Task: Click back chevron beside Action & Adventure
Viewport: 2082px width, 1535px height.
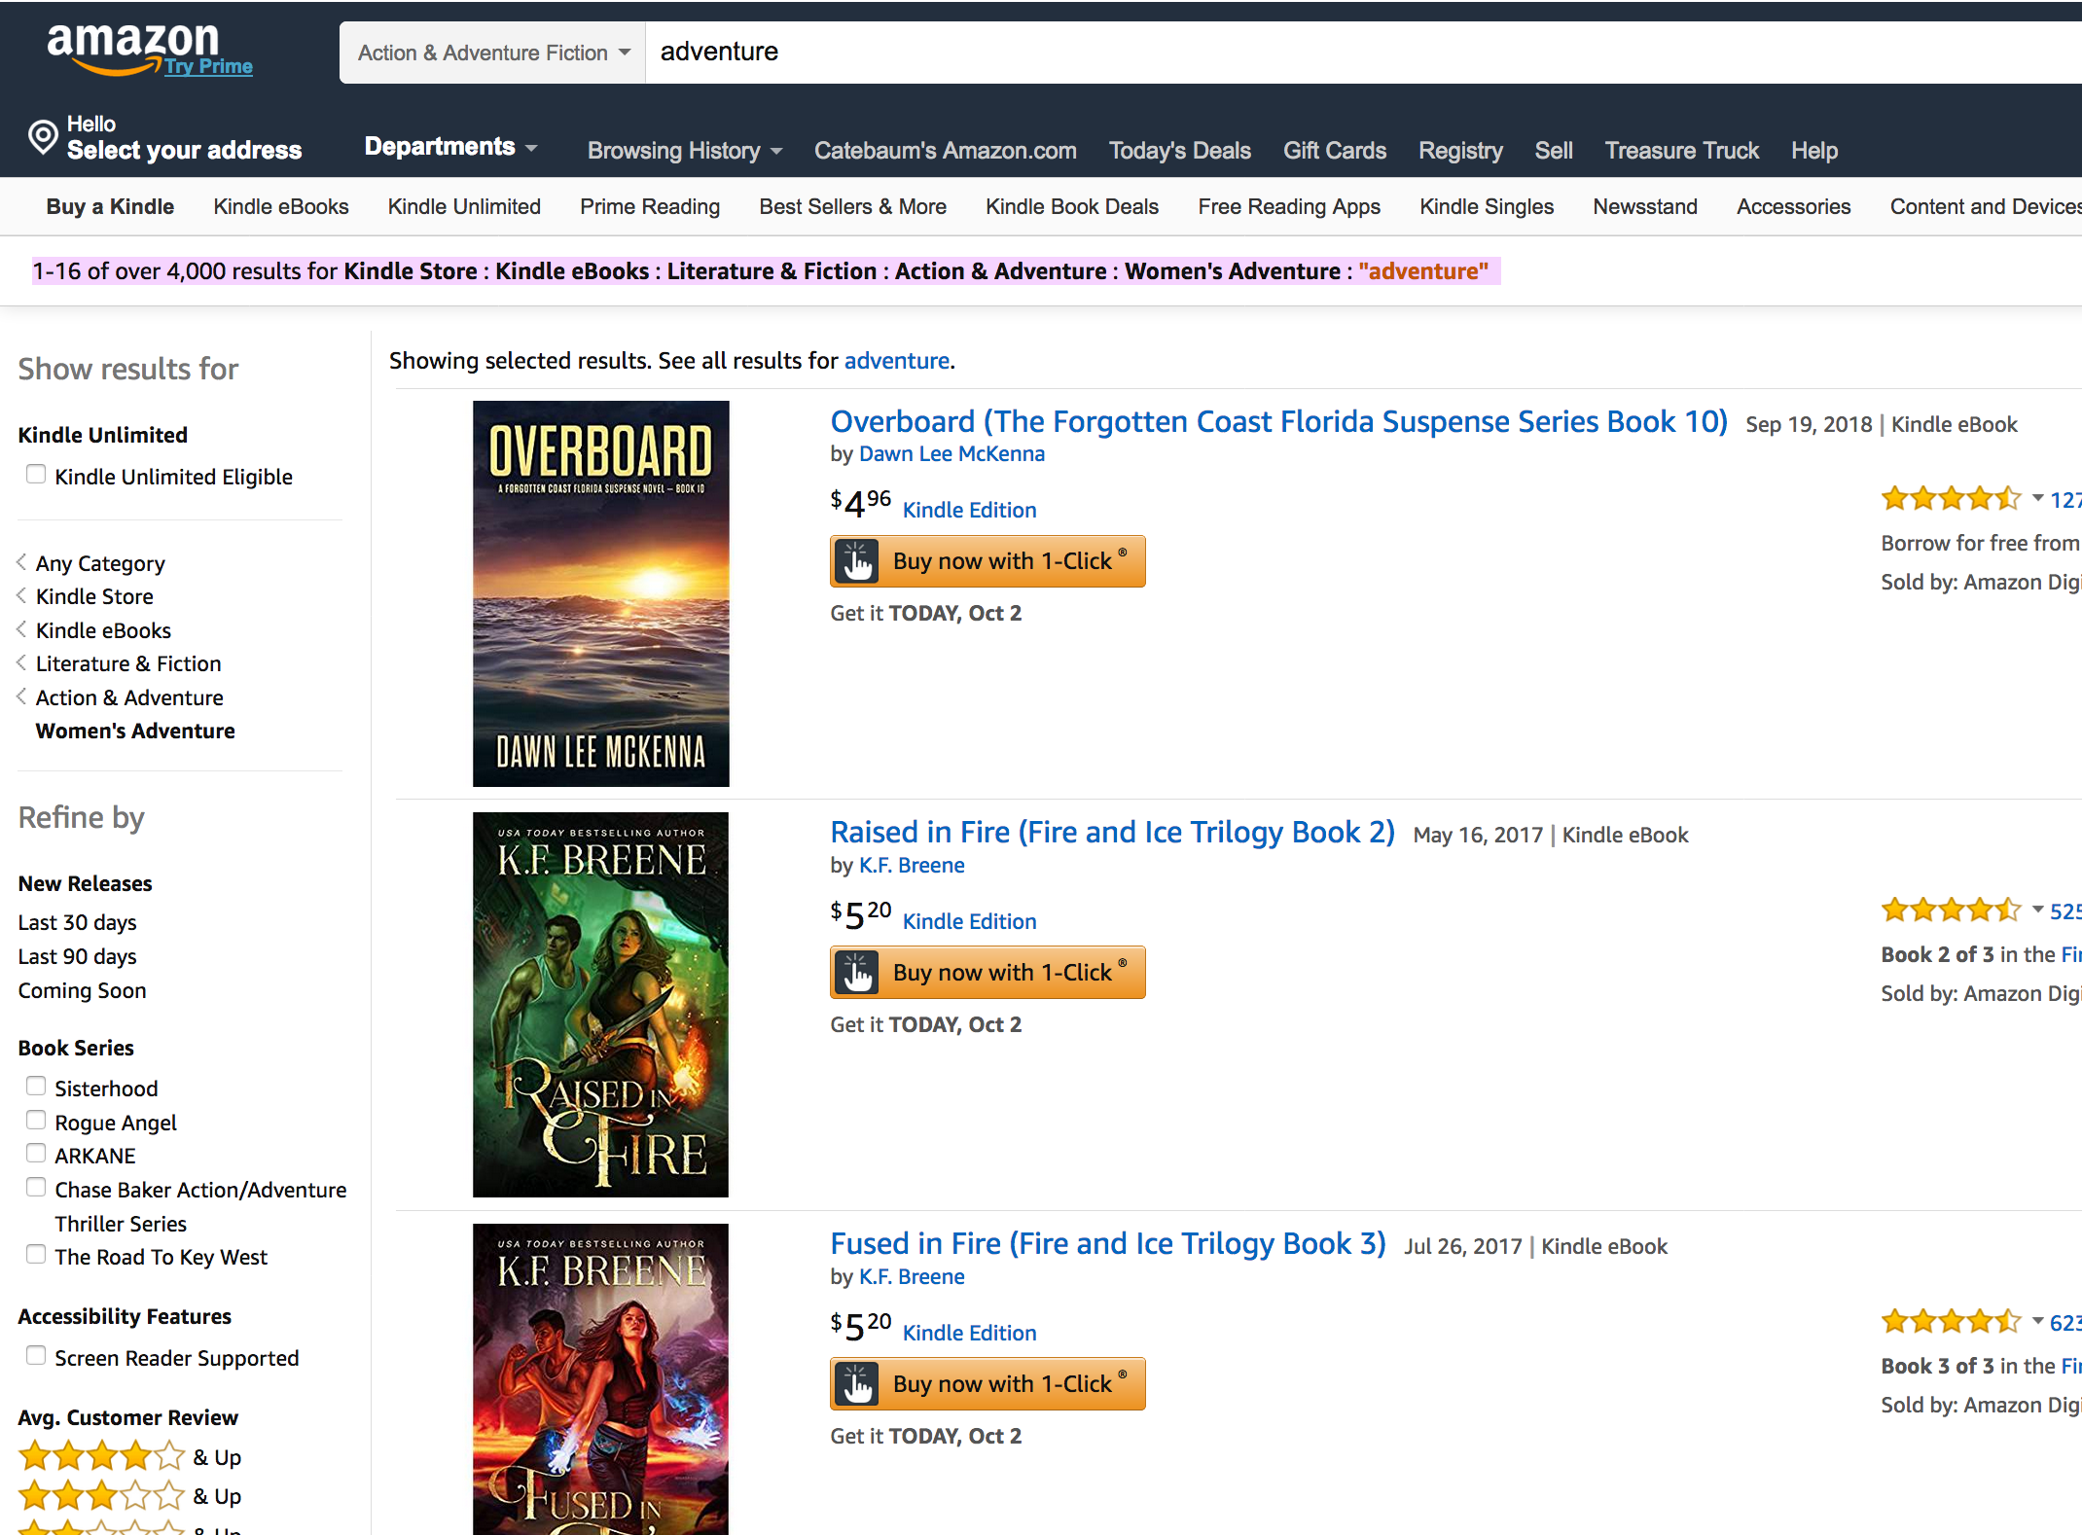Action: click(x=21, y=696)
